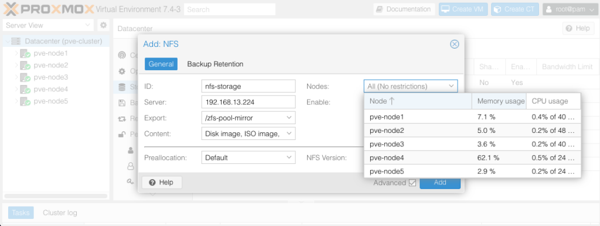Select pve-node1 in nodes list
Screen dimensions: 600x226
pyautogui.click(x=473, y=117)
